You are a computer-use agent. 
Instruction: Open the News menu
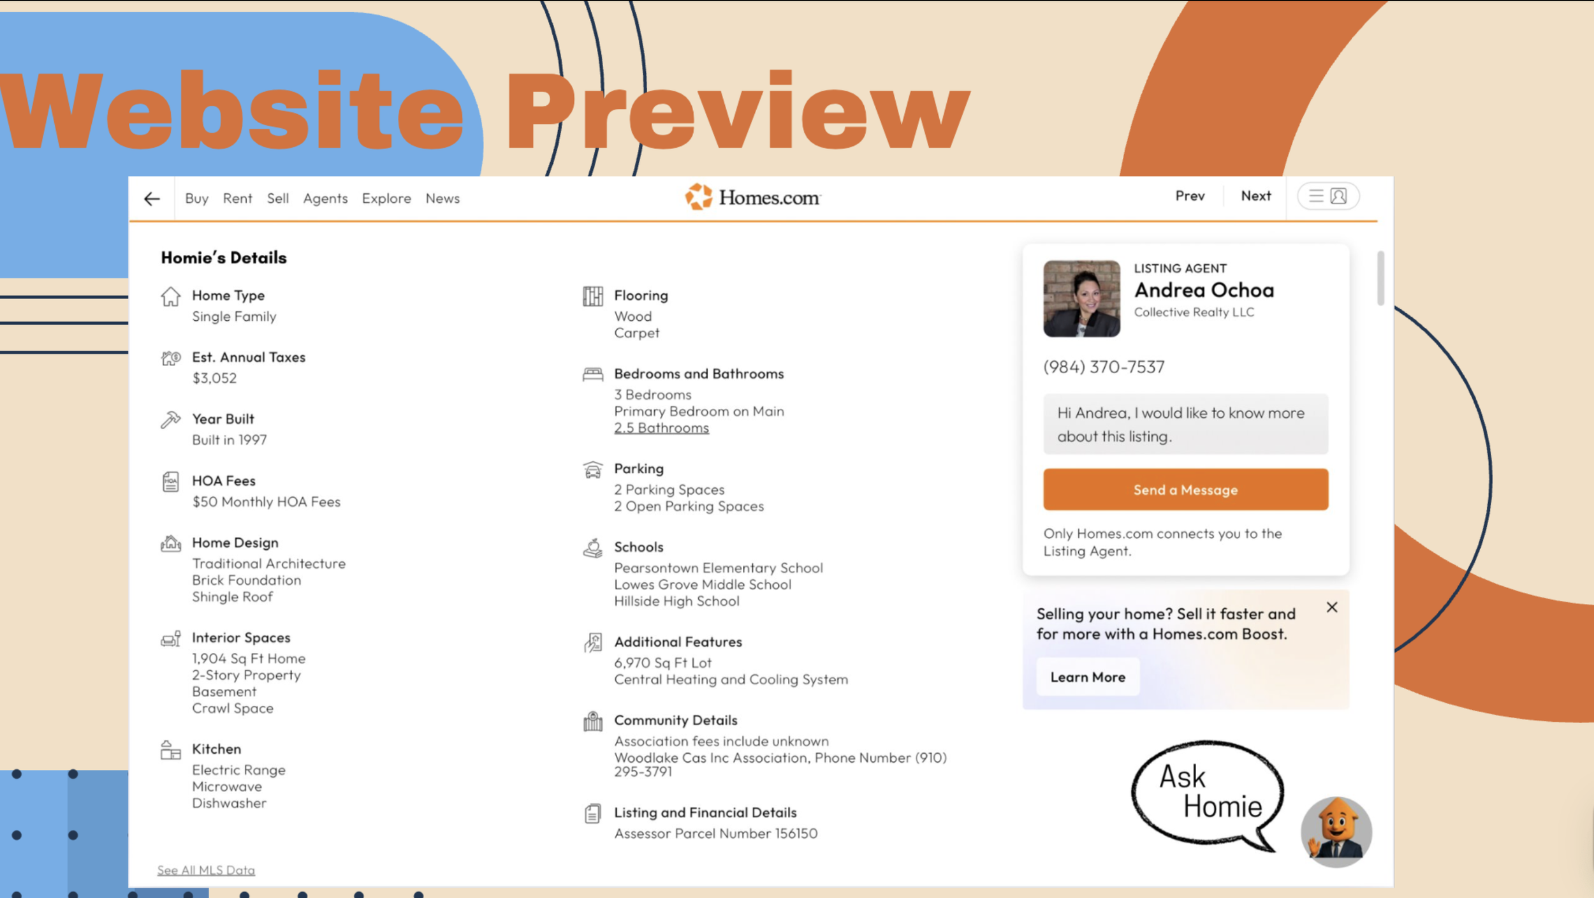pos(442,198)
